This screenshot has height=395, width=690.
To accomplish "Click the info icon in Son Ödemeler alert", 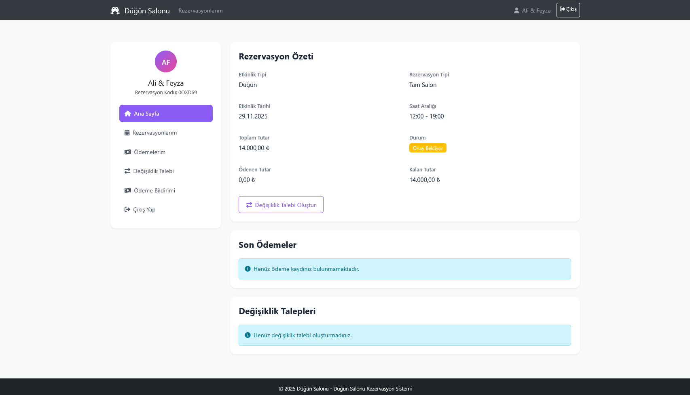I will (x=248, y=269).
